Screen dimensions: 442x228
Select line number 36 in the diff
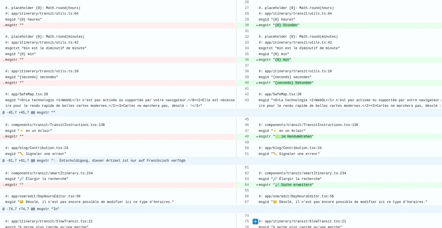click(x=247, y=60)
